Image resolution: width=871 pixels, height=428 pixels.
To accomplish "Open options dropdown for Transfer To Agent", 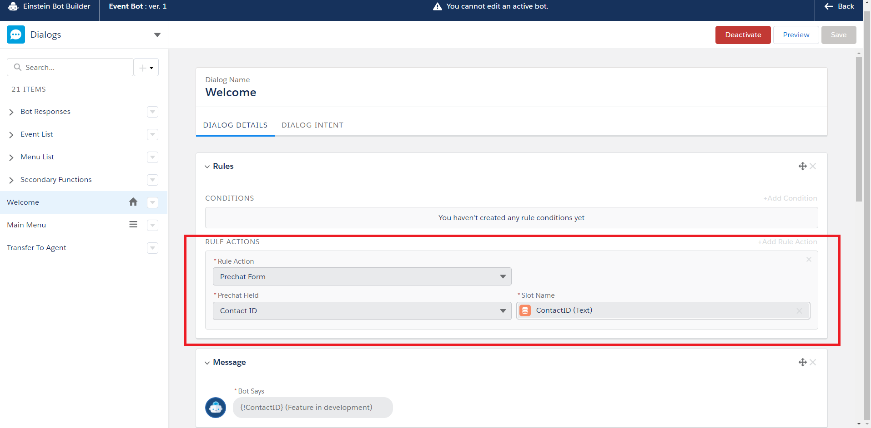I will (x=153, y=248).
